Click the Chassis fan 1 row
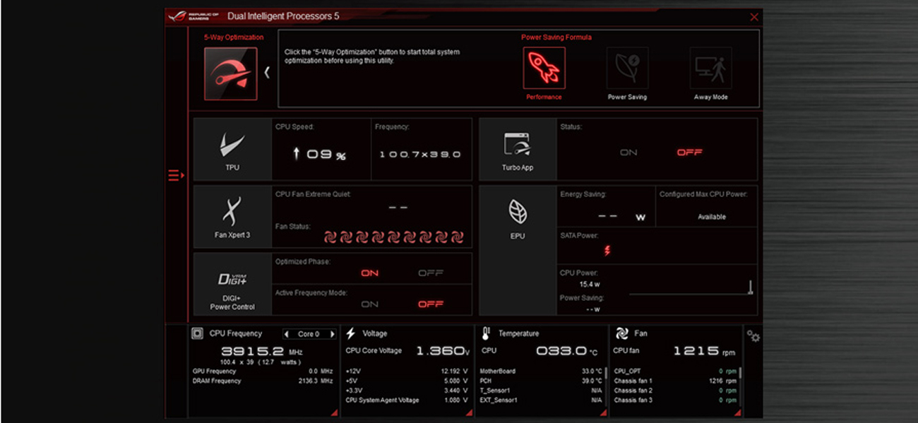This screenshot has height=423, width=918. coord(675,381)
